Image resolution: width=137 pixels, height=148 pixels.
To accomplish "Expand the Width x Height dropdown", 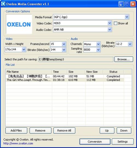I will point(24,49).
